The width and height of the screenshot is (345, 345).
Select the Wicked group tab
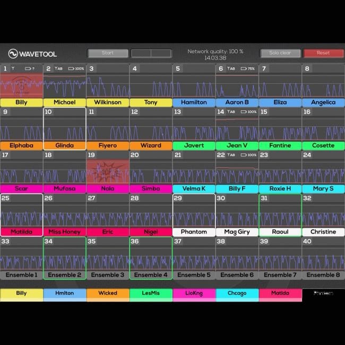pos(108,295)
